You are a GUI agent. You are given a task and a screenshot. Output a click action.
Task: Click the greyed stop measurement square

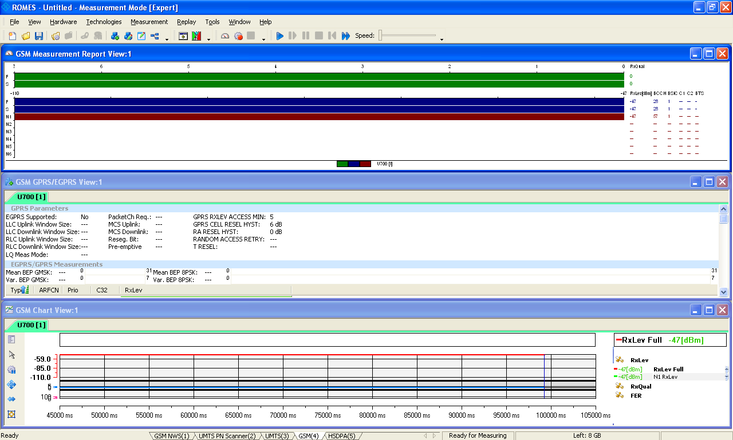tap(251, 36)
